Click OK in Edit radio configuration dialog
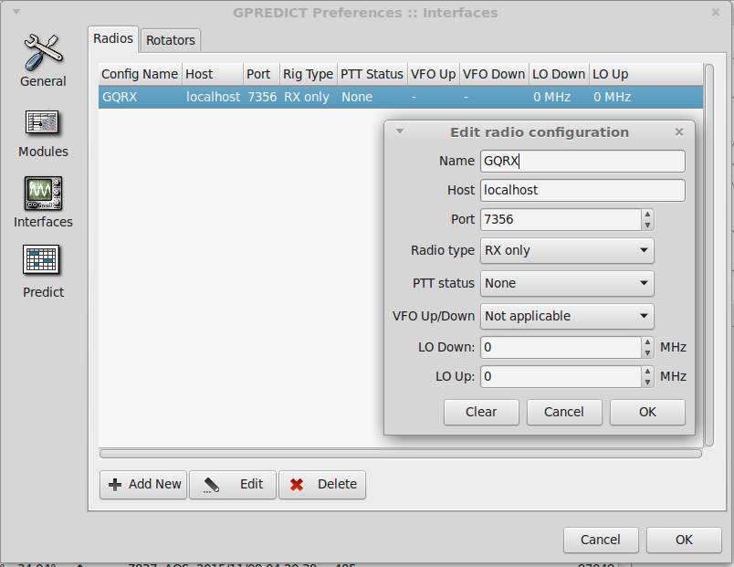The height and width of the screenshot is (567, 734). click(x=647, y=412)
